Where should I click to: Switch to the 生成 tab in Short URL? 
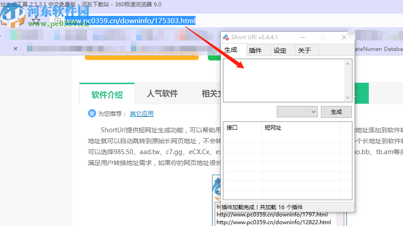(233, 50)
